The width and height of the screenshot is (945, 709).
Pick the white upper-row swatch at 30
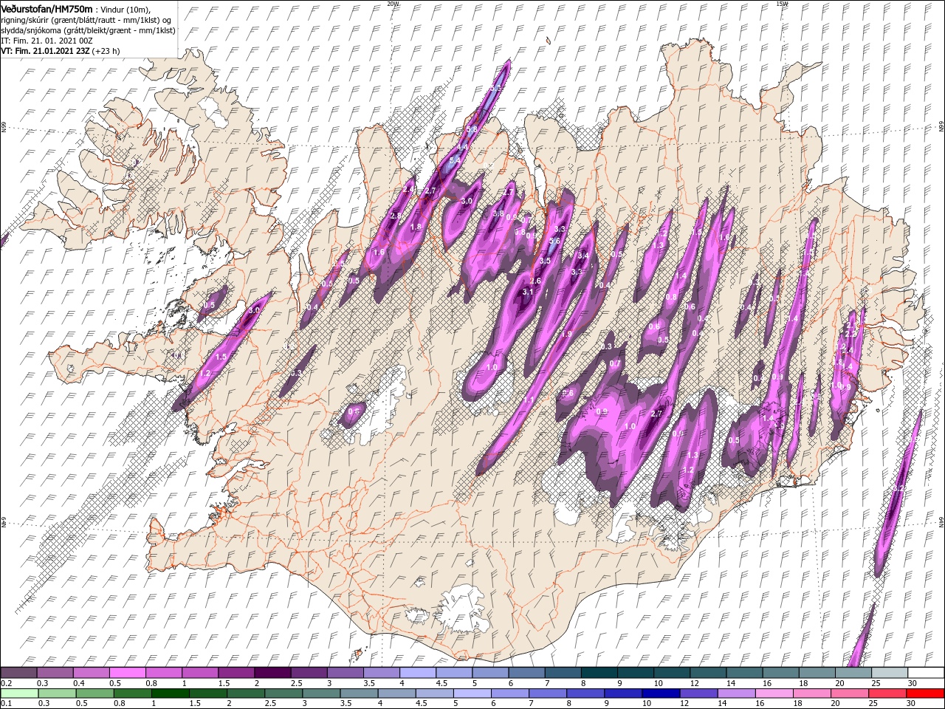coord(926,673)
